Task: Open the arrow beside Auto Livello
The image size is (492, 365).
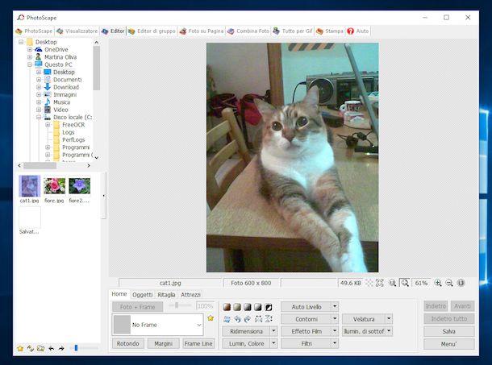Action: pos(335,307)
